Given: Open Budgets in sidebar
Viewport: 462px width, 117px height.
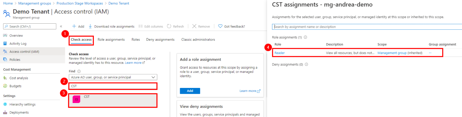Looking at the screenshot, I should tap(15, 86).
